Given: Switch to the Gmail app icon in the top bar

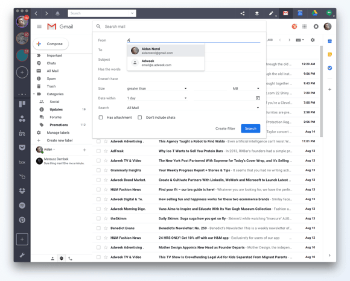Looking at the screenshot, I should 285,13.
